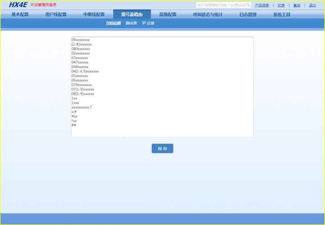325x225 pixels.
Task: Click the line starting with 08[1-9]
Action: click(83, 94)
